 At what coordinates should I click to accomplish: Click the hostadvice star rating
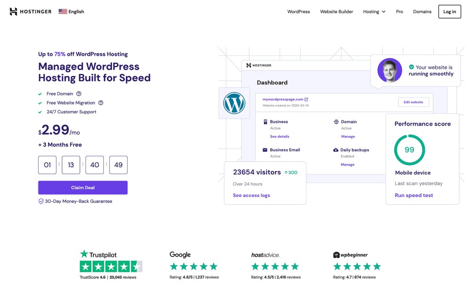(275, 266)
